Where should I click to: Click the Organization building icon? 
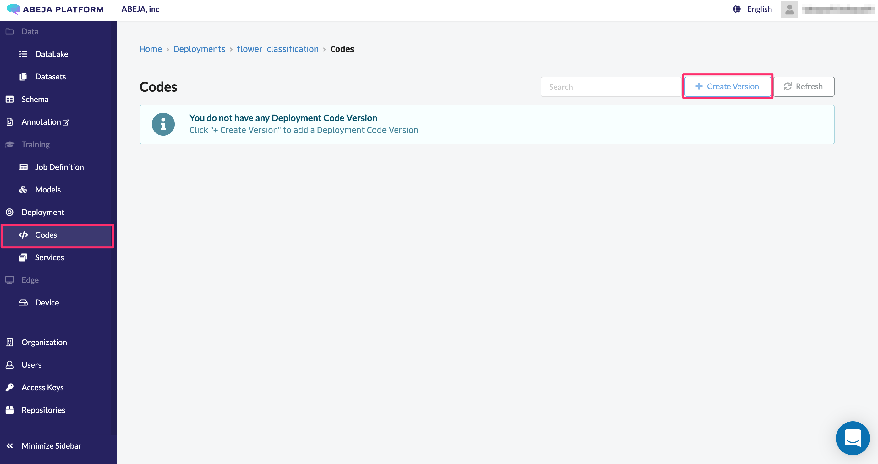pos(9,342)
